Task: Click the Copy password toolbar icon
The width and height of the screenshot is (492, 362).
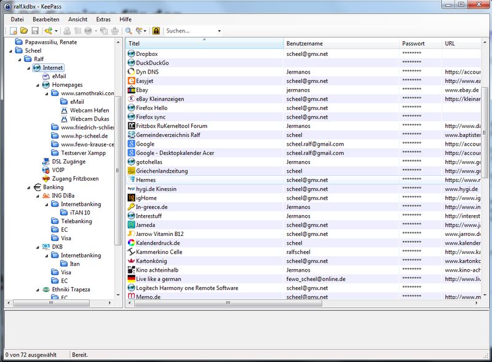Action: pos(77,31)
